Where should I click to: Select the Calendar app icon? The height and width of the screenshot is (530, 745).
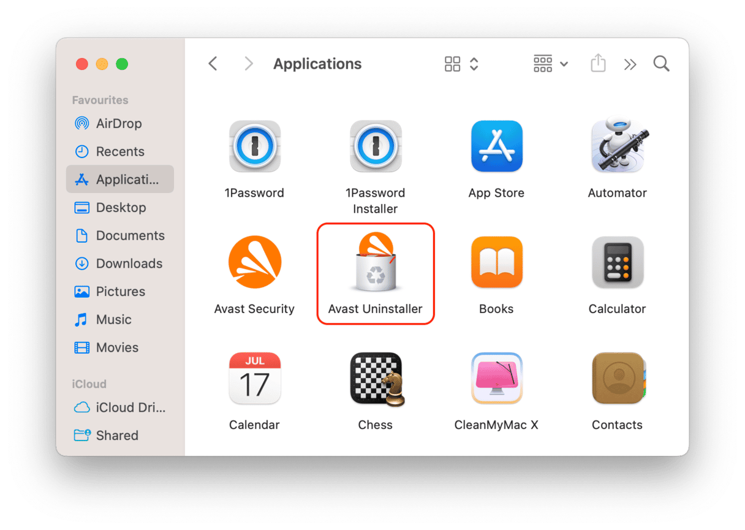pyautogui.click(x=254, y=378)
